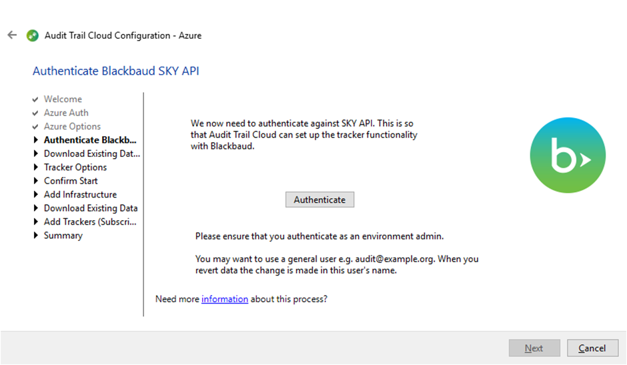Click the arrow beside Authenticate Blackb...

pyautogui.click(x=35, y=139)
